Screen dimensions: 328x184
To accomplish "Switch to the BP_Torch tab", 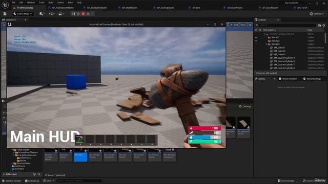I will pos(302,8).
